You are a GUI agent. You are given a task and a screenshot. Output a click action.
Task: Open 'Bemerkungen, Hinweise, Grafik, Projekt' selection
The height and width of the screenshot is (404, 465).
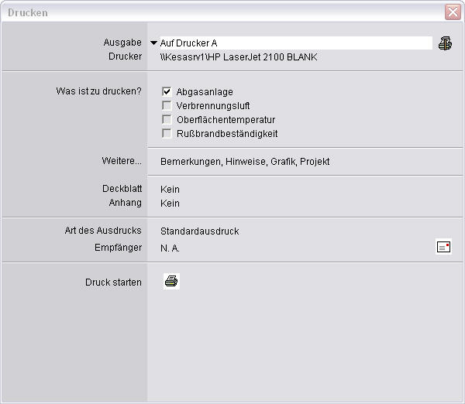(245, 162)
